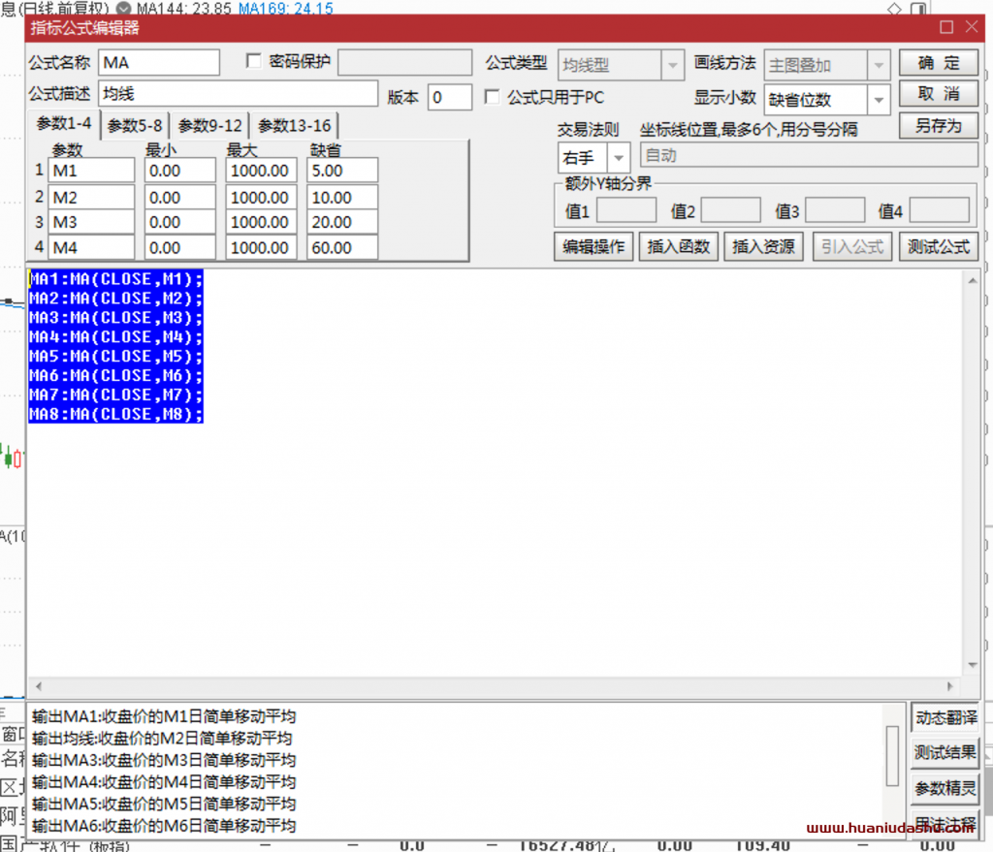Click the 公式描述 input field

pos(239,94)
